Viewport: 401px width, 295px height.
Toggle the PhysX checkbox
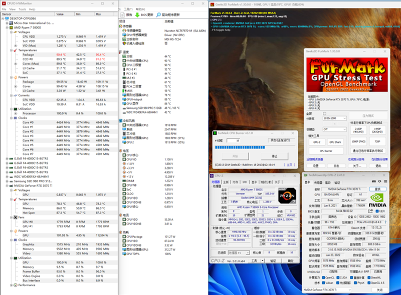pyautogui.click(x=355, y=283)
